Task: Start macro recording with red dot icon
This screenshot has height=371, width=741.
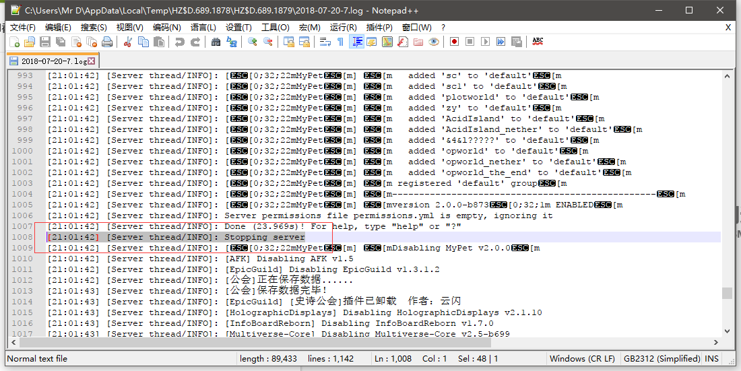Action: (x=454, y=42)
